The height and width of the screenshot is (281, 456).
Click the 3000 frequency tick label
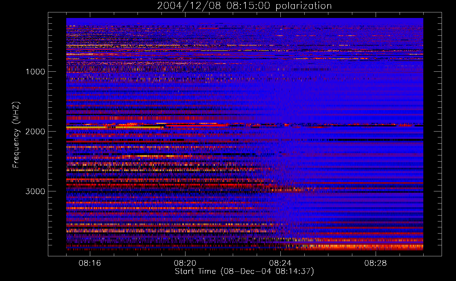(35, 191)
